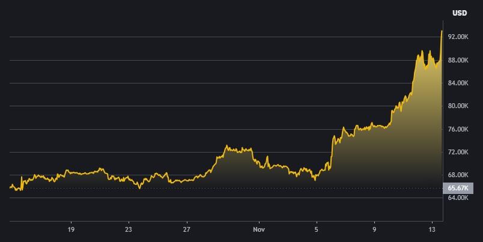
Task: Click the 76.00K price axis label
Action: [458, 129]
